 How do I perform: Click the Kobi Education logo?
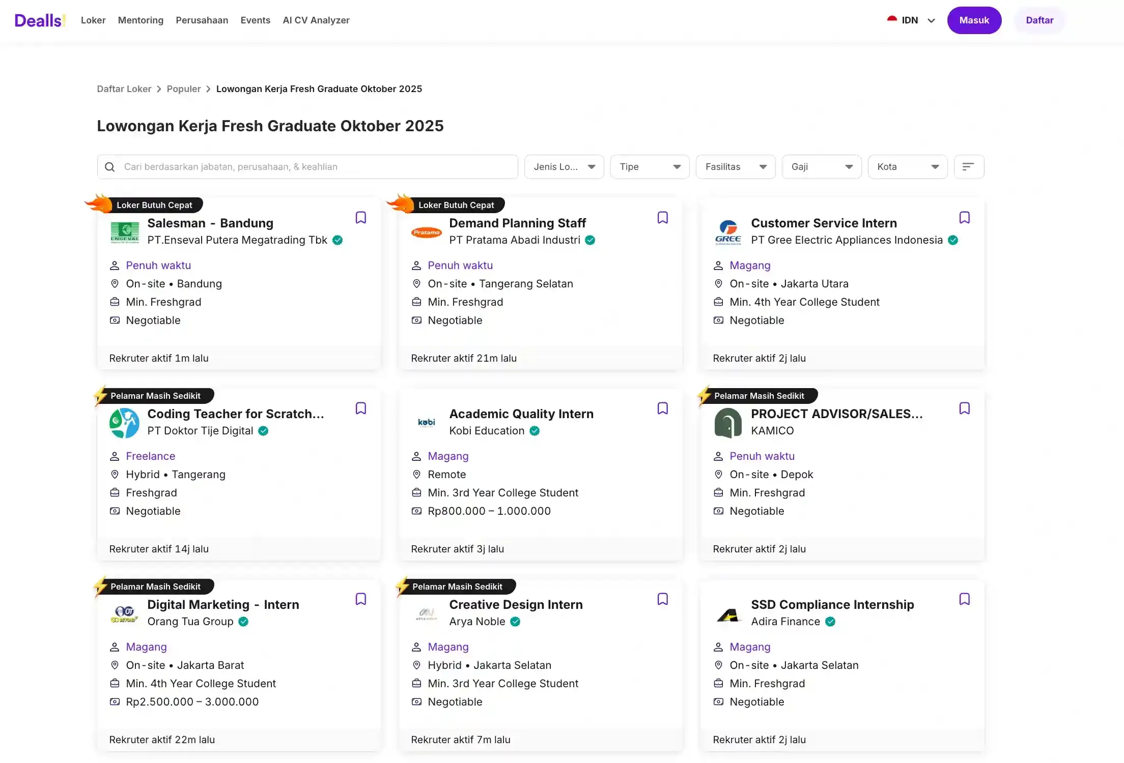[x=426, y=423]
